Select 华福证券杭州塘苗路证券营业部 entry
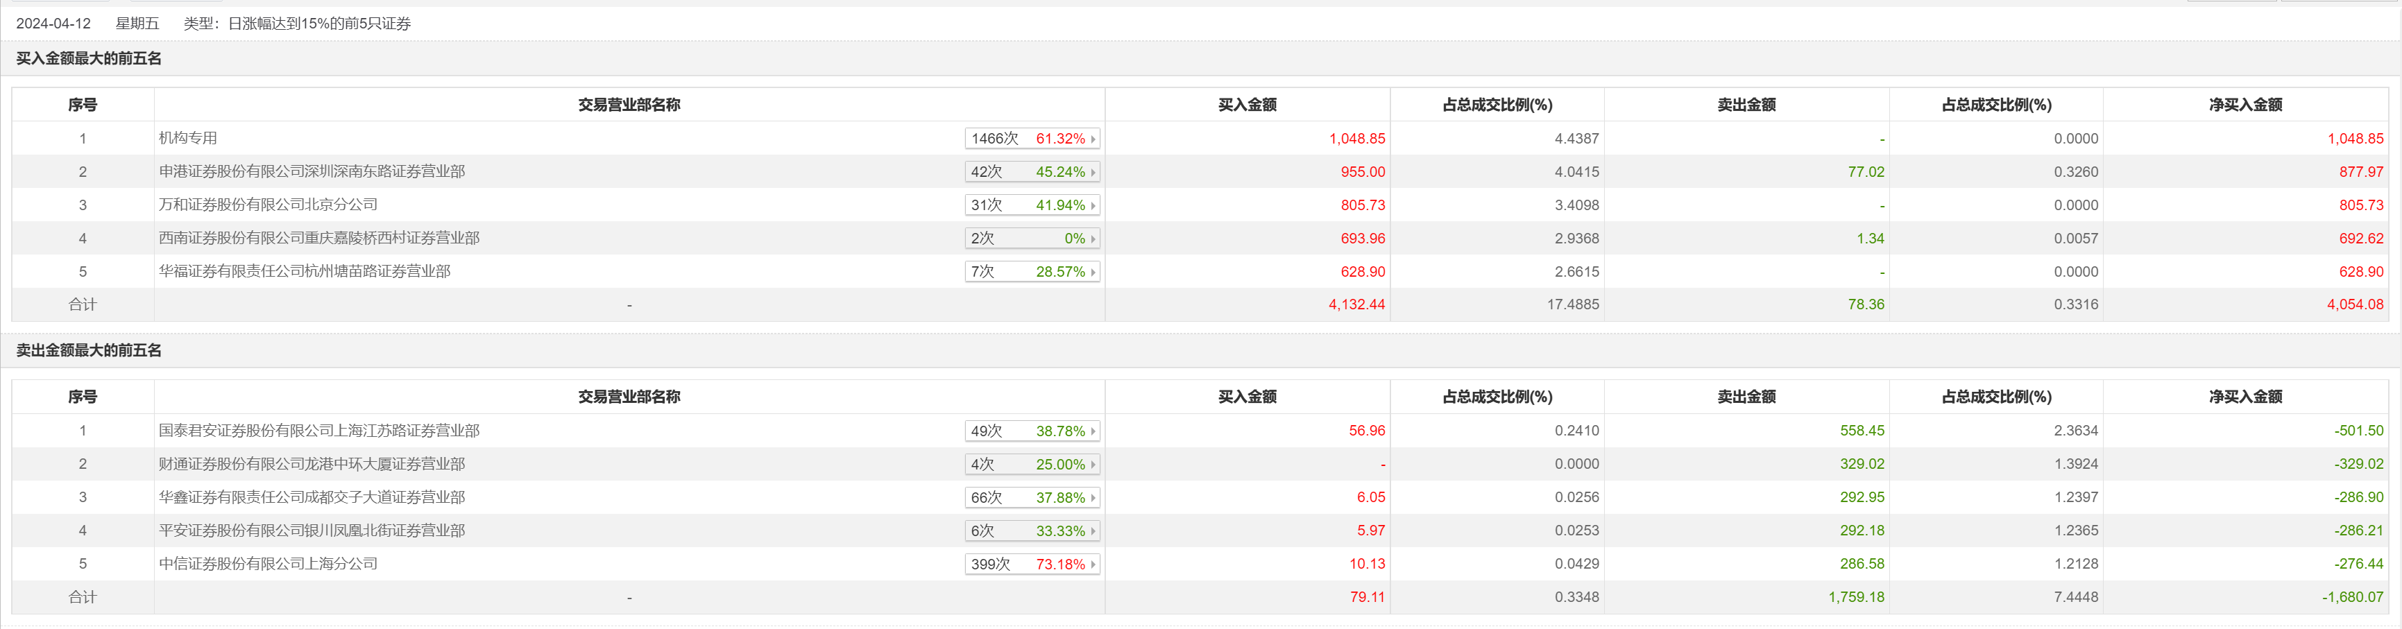Viewport: 2402px width, 629px height. pyautogui.click(x=304, y=271)
